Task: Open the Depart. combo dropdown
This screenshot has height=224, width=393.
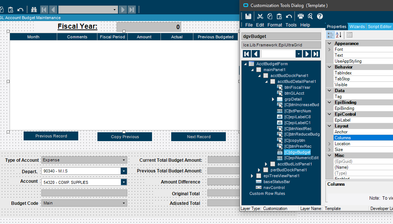Action: coord(124,171)
